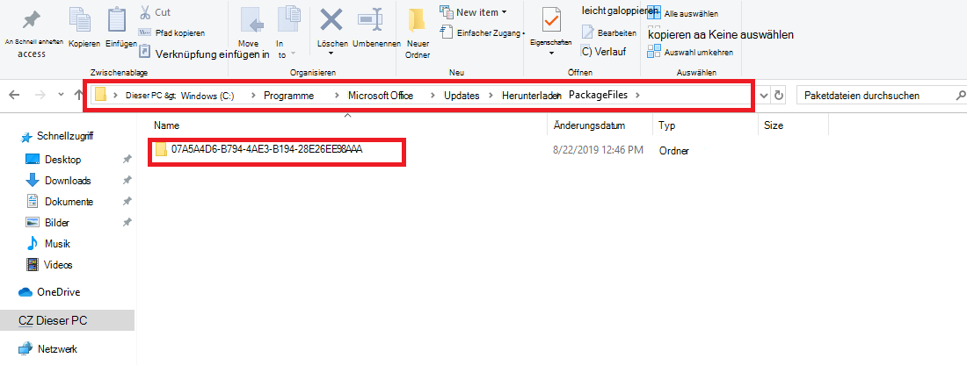Go up one level with the up arrow

[x=78, y=95]
